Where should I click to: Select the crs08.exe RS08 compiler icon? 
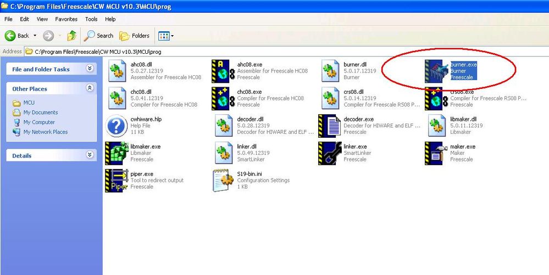[x=436, y=98]
